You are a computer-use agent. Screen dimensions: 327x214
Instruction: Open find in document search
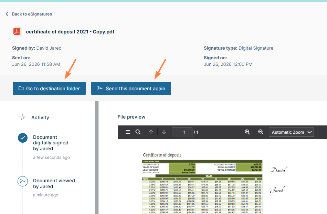click(138, 132)
